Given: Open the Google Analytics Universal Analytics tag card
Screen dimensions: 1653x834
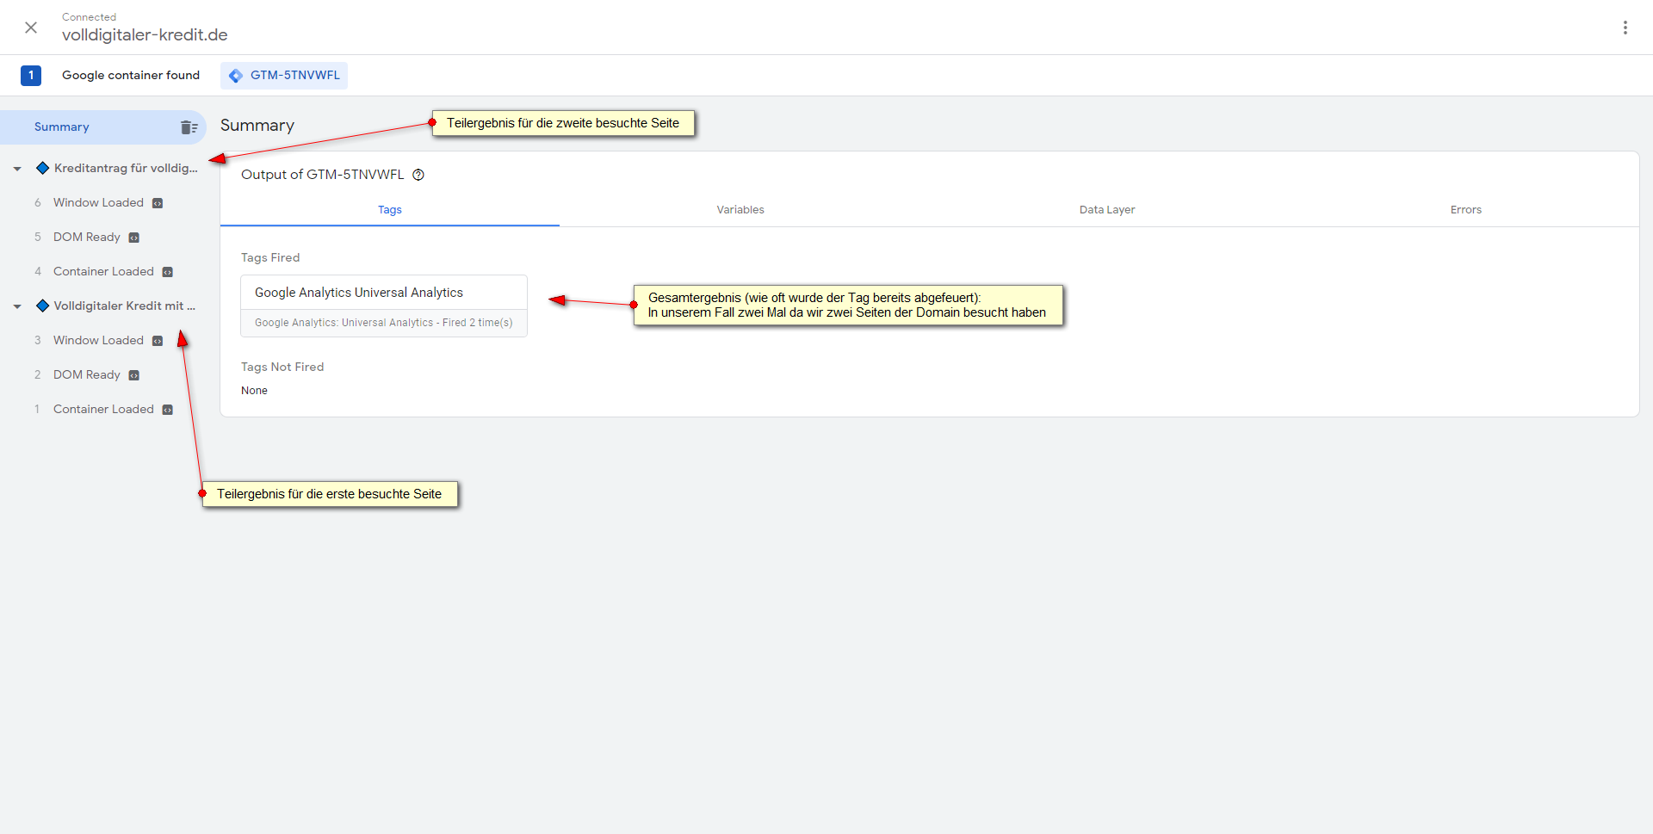Looking at the screenshot, I should [x=384, y=306].
